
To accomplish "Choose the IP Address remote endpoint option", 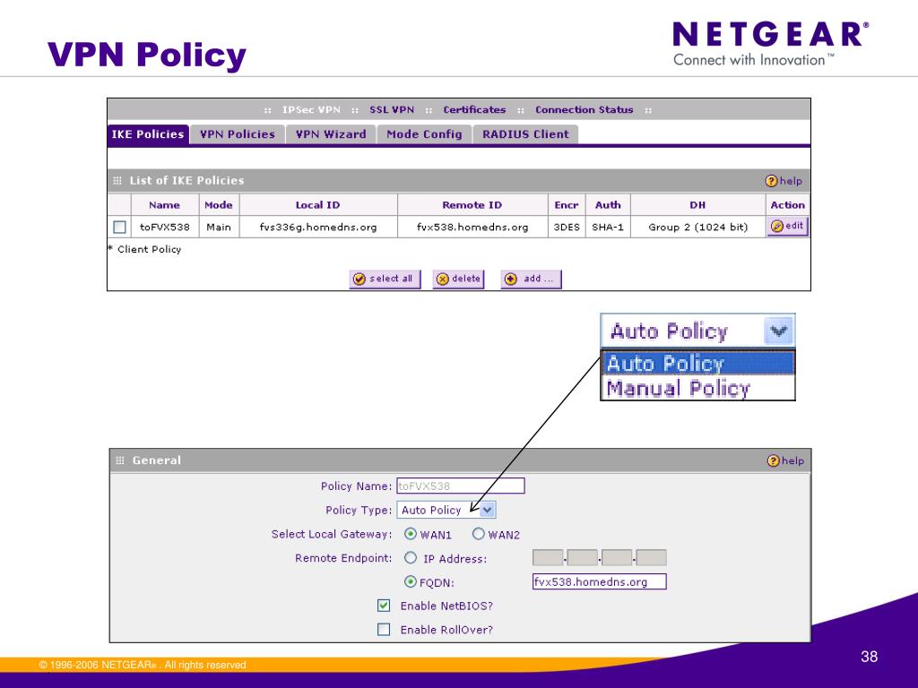I will point(411,558).
